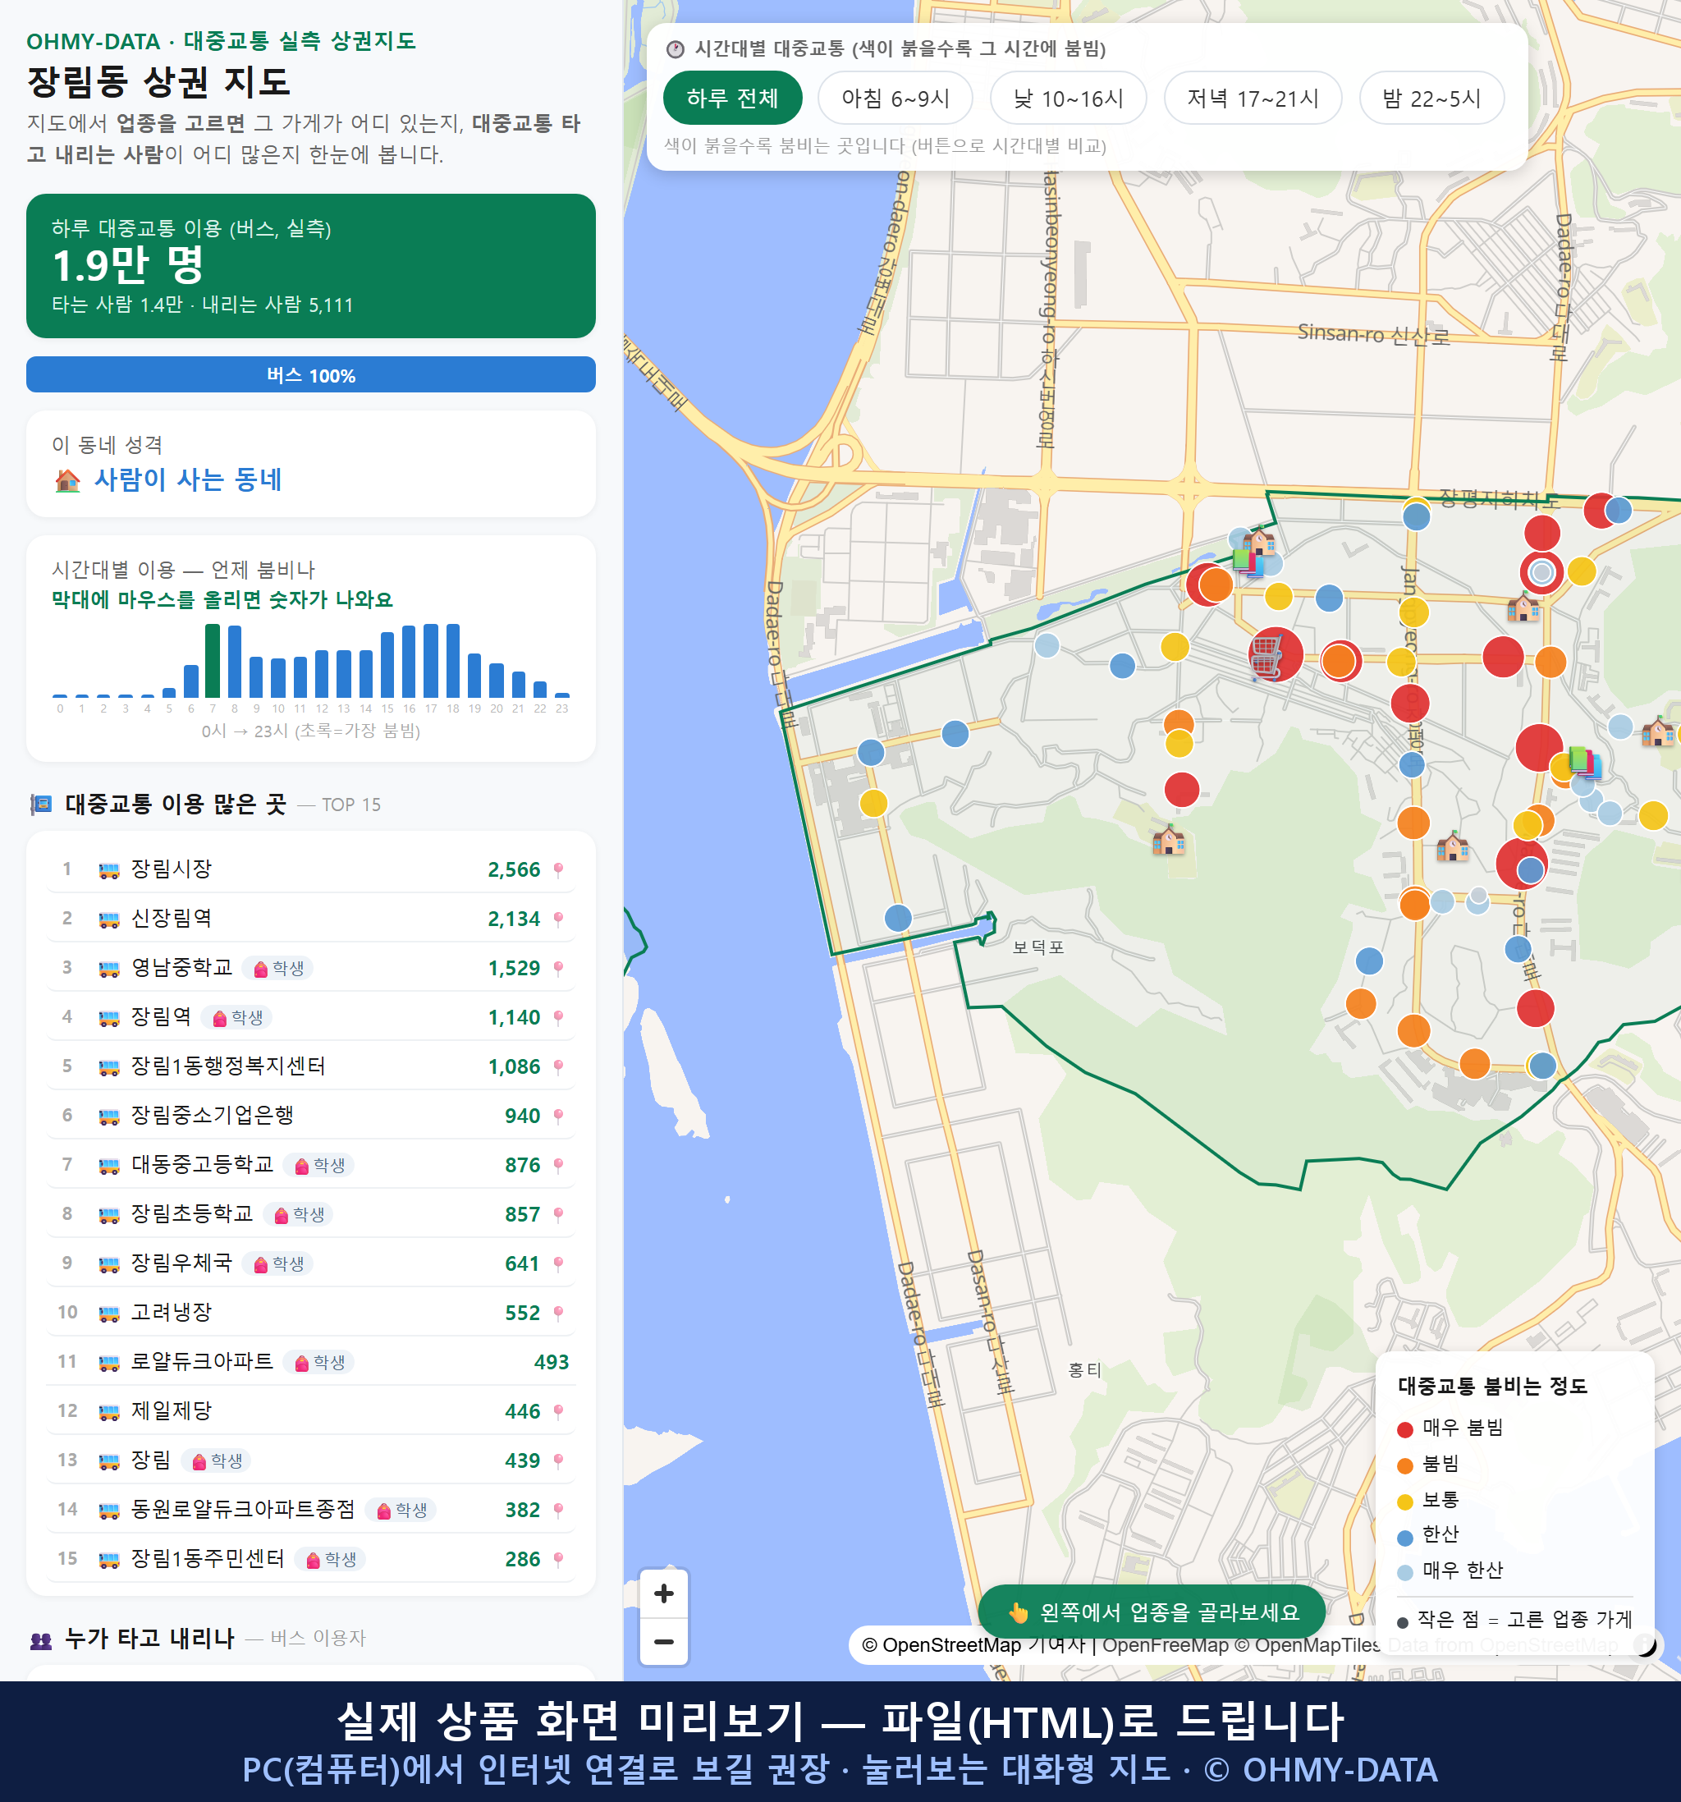Click the 대중교통 이용 많은 곳 heading

pos(176,804)
